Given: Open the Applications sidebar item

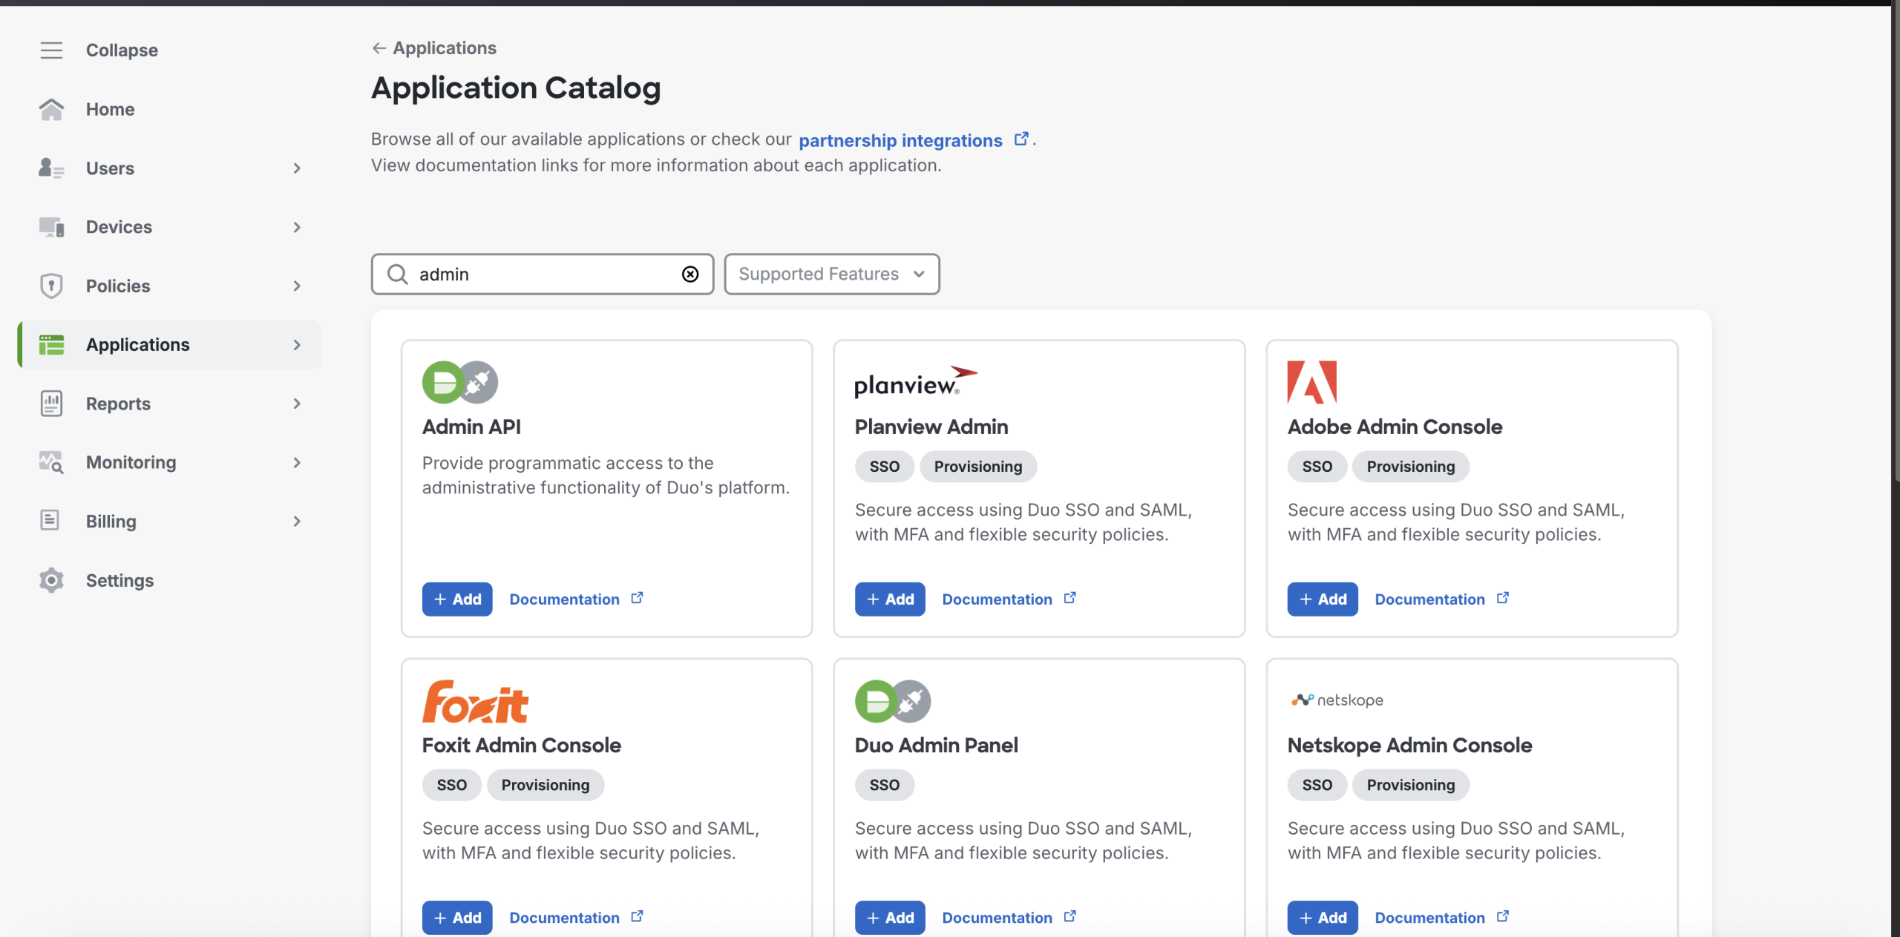Looking at the screenshot, I should [138, 345].
